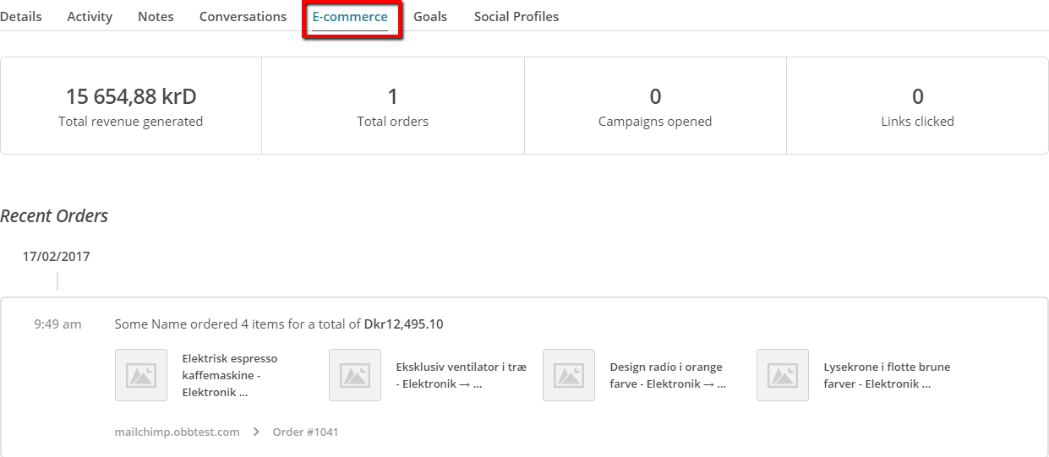Click the Recent Orders heading
Screen dimensions: 1049x457
point(54,216)
